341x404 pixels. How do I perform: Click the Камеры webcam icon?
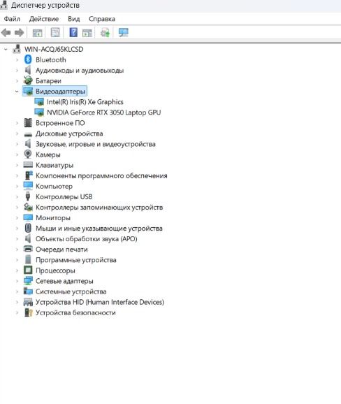point(28,154)
